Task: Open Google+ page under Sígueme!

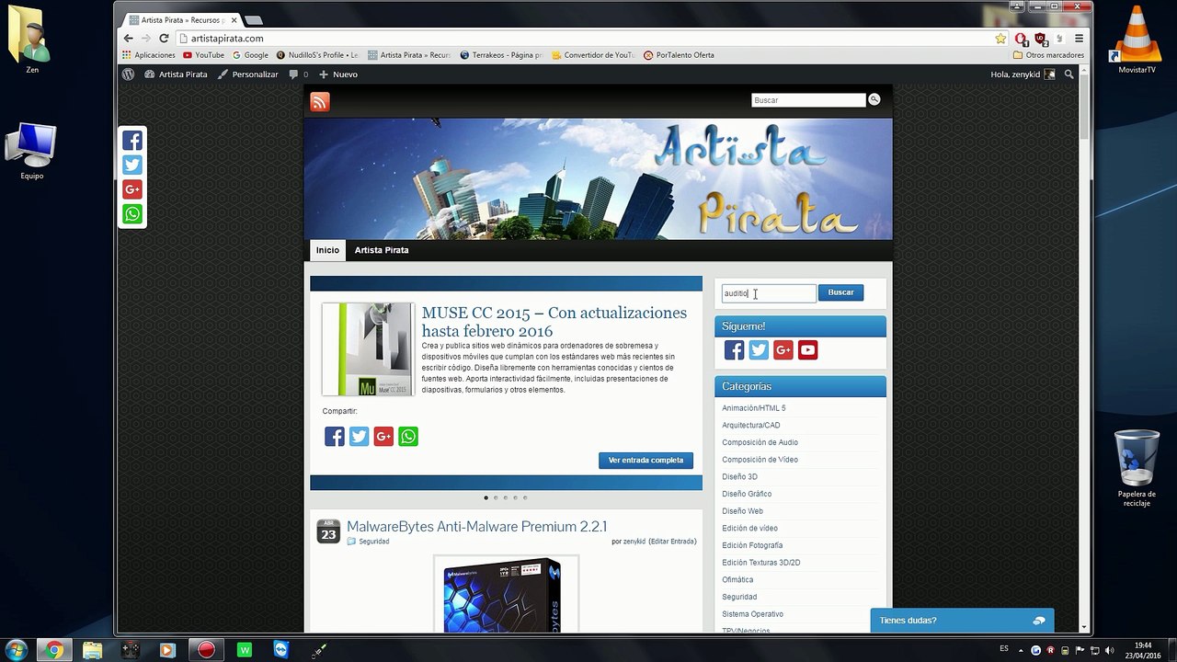Action: click(x=783, y=350)
